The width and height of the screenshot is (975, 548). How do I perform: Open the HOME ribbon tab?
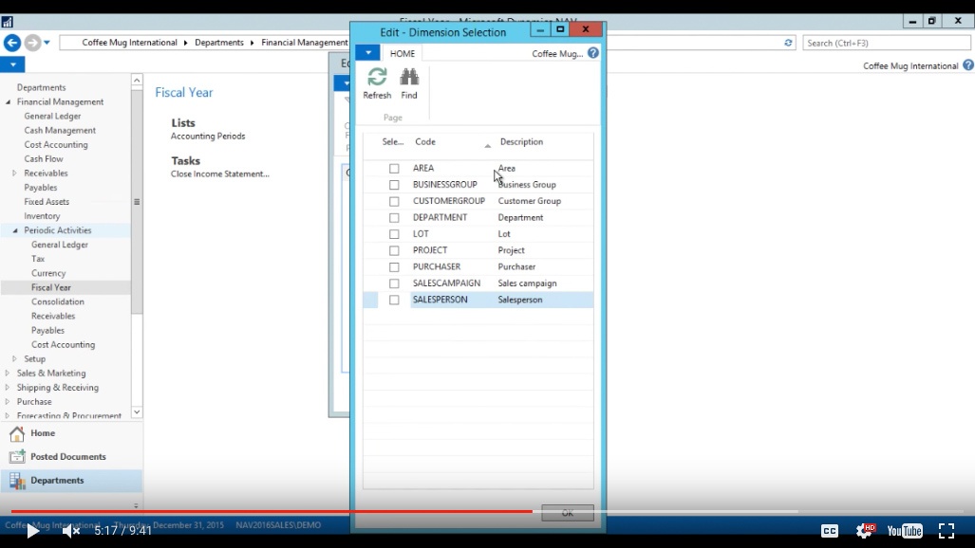click(x=403, y=53)
